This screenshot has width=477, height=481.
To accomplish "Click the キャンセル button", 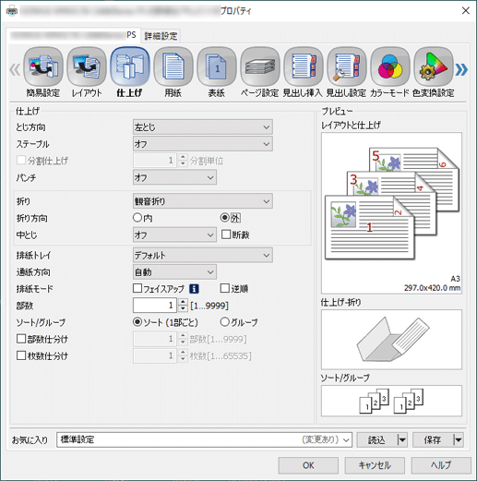I will click(x=375, y=465).
